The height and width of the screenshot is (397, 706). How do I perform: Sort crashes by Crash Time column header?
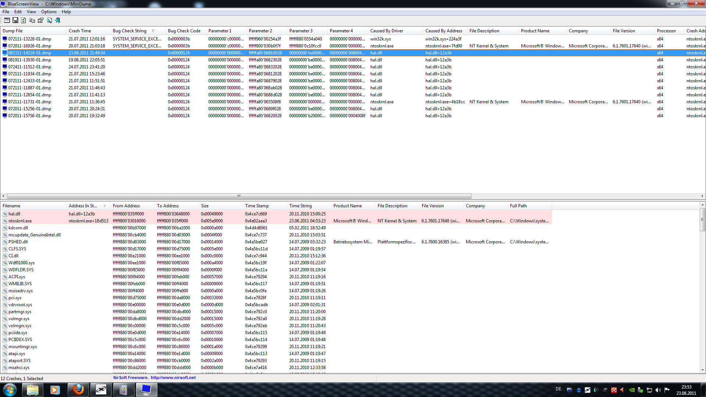click(x=80, y=31)
